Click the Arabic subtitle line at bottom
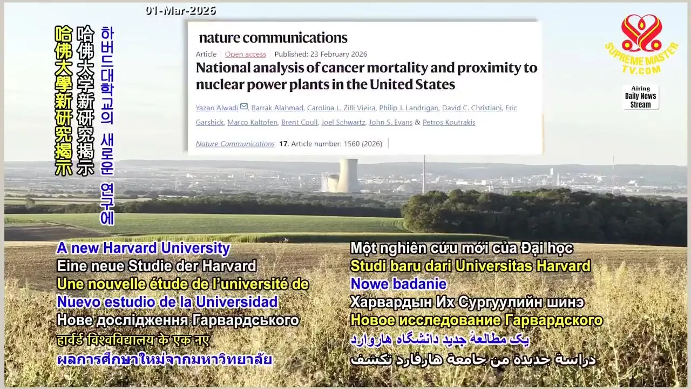Image resolution: width=691 pixels, height=389 pixels. (x=473, y=359)
